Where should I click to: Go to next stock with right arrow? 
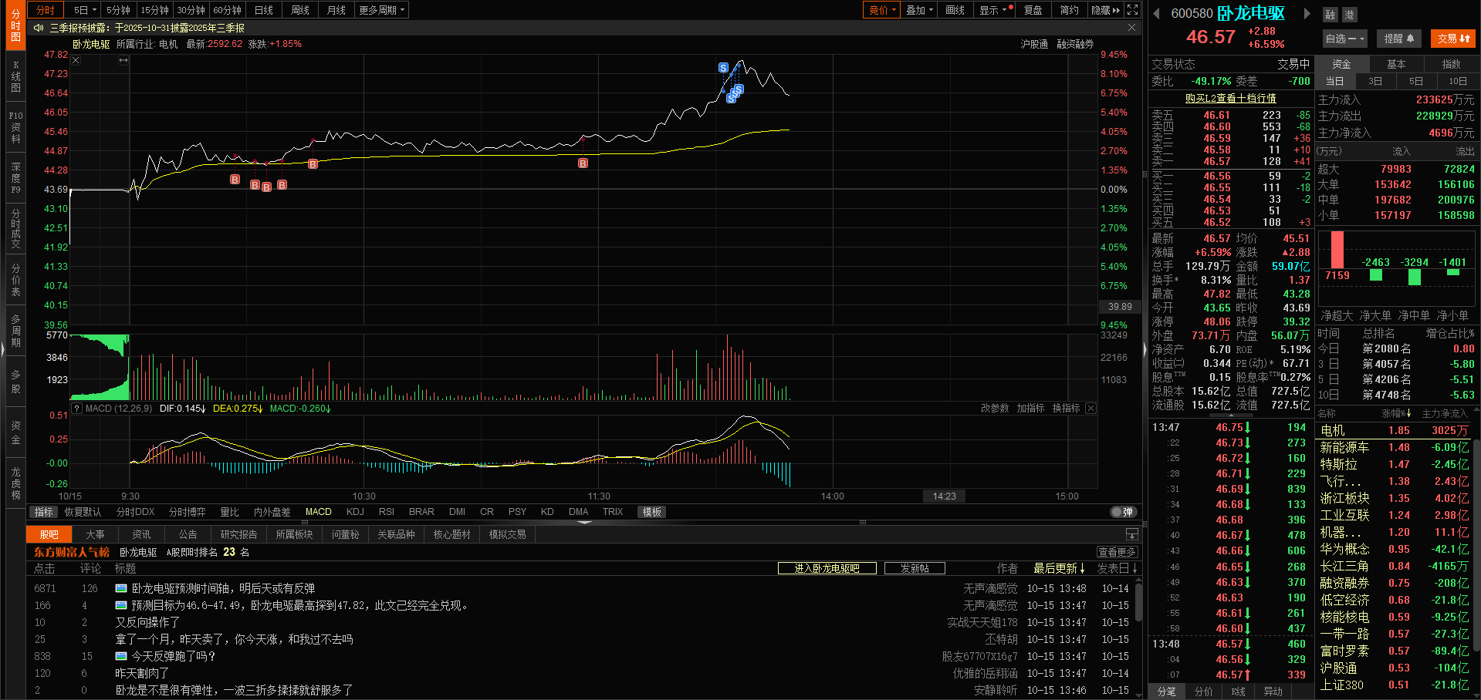pos(1307,13)
